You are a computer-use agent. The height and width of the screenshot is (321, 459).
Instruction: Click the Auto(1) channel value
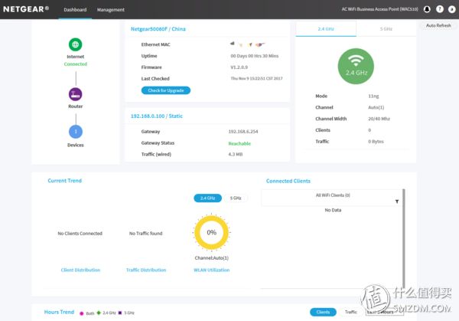coord(376,107)
